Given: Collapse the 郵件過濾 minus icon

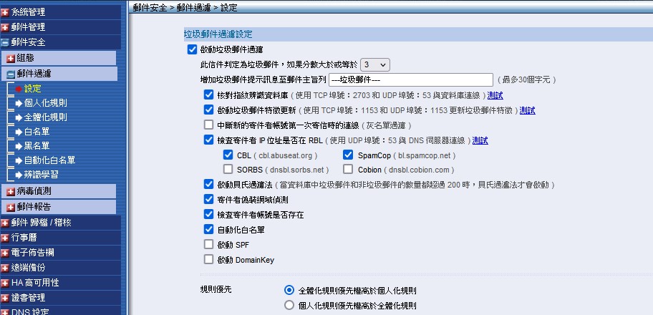Looking at the screenshot, I should pos(11,74).
